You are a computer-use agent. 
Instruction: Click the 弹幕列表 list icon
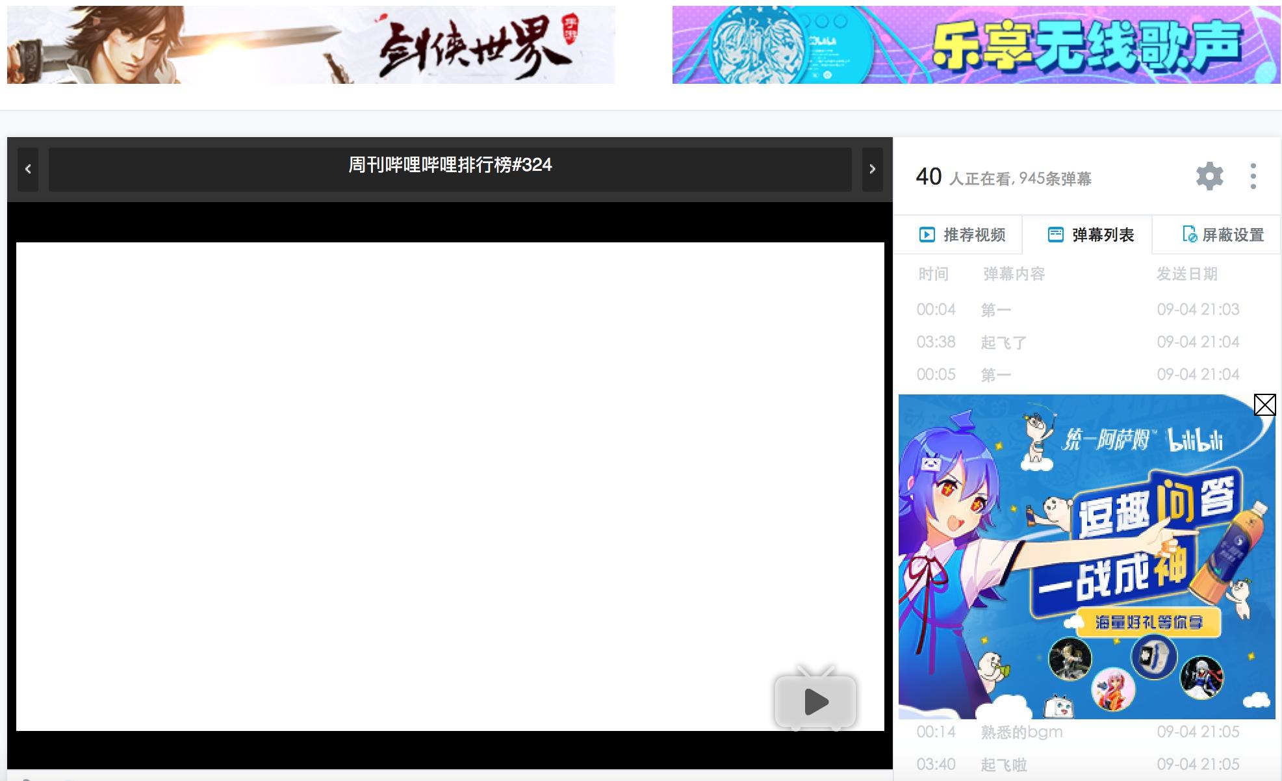tap(1056, 235)
